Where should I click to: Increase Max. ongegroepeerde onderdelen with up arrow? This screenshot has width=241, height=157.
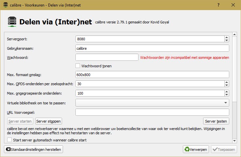[227, 92]
